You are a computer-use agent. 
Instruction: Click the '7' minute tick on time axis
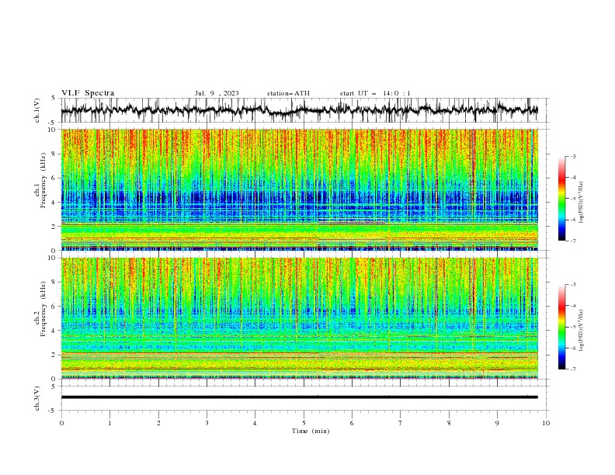(401, 423)
